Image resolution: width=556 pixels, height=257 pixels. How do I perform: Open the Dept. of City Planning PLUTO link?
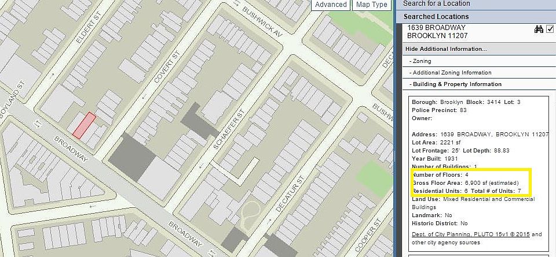[470, 234]
